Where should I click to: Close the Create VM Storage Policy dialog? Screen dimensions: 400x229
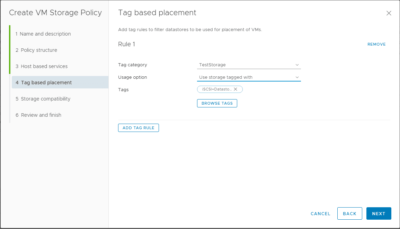[x=389, y=13]
